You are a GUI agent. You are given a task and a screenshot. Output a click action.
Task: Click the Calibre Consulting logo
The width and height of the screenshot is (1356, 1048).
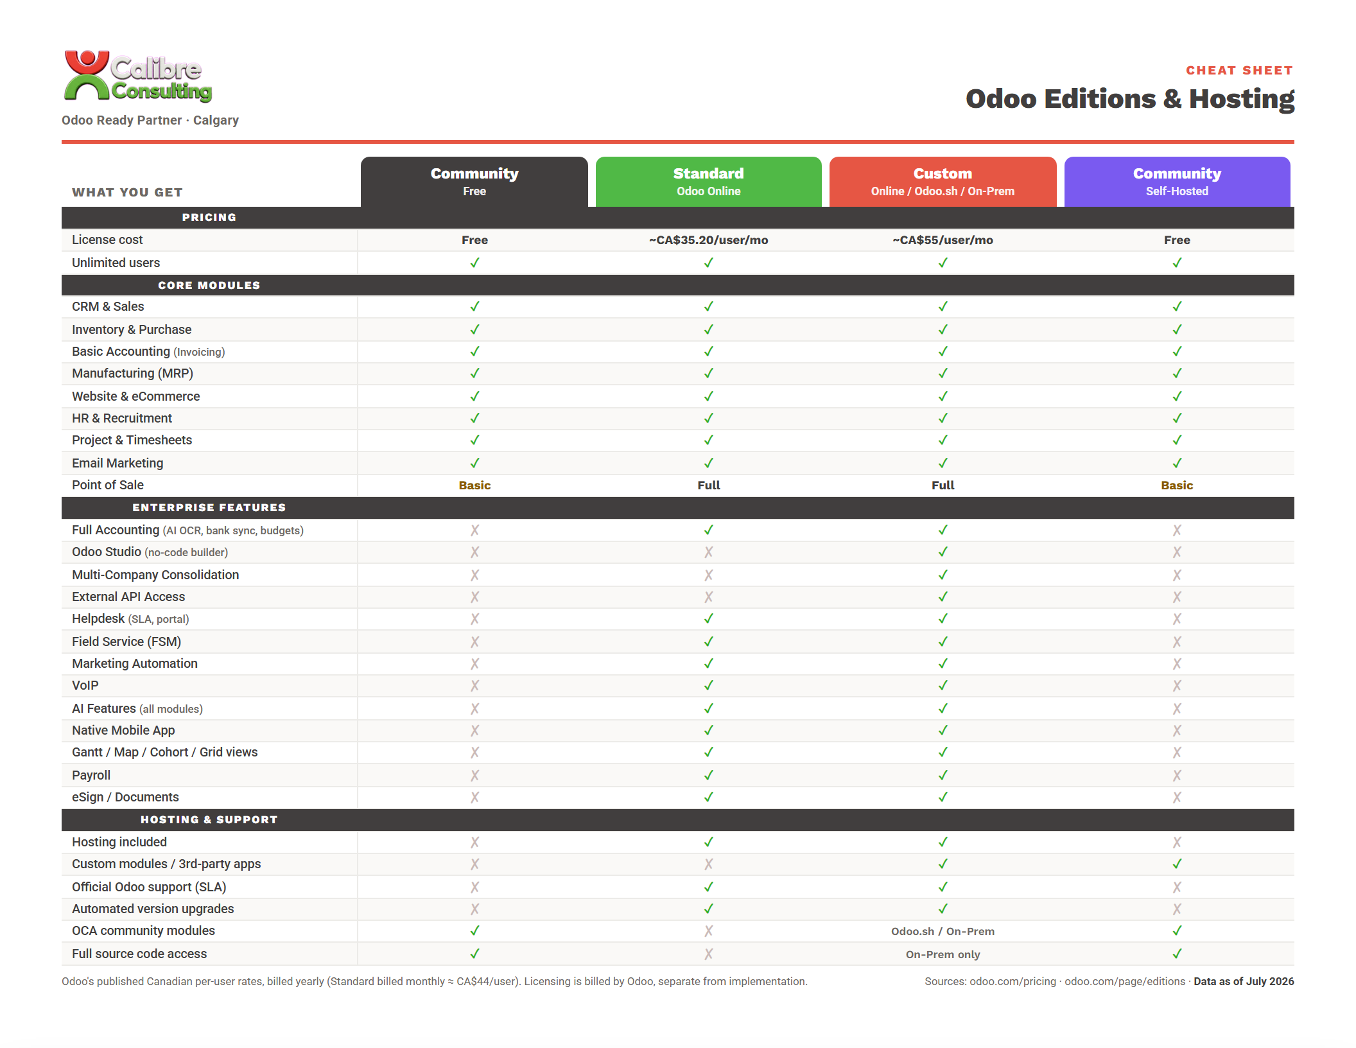point(137,76)
